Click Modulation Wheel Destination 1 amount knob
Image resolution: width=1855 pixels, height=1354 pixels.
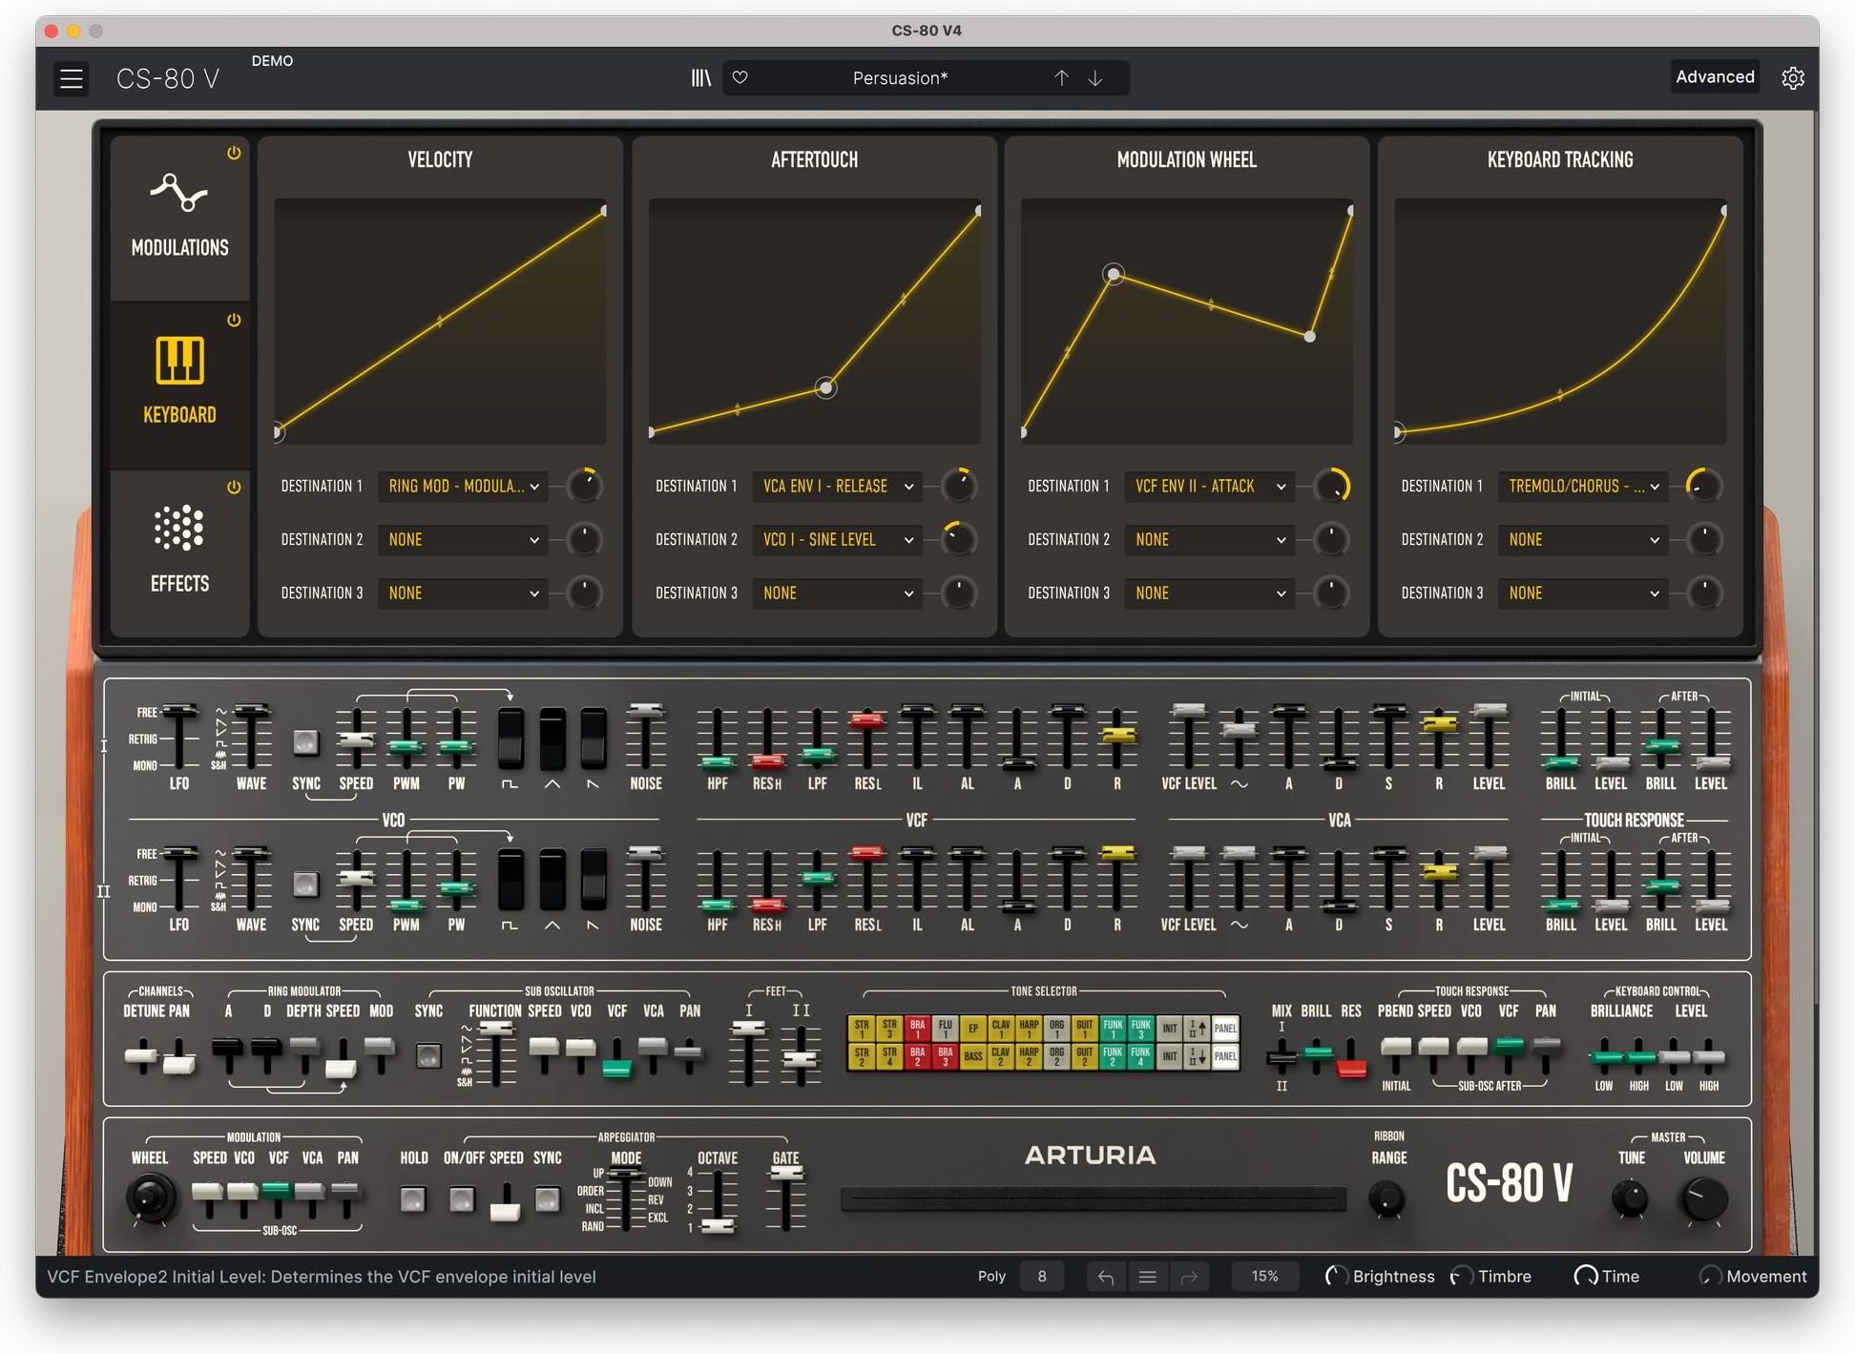[1331, 487]
